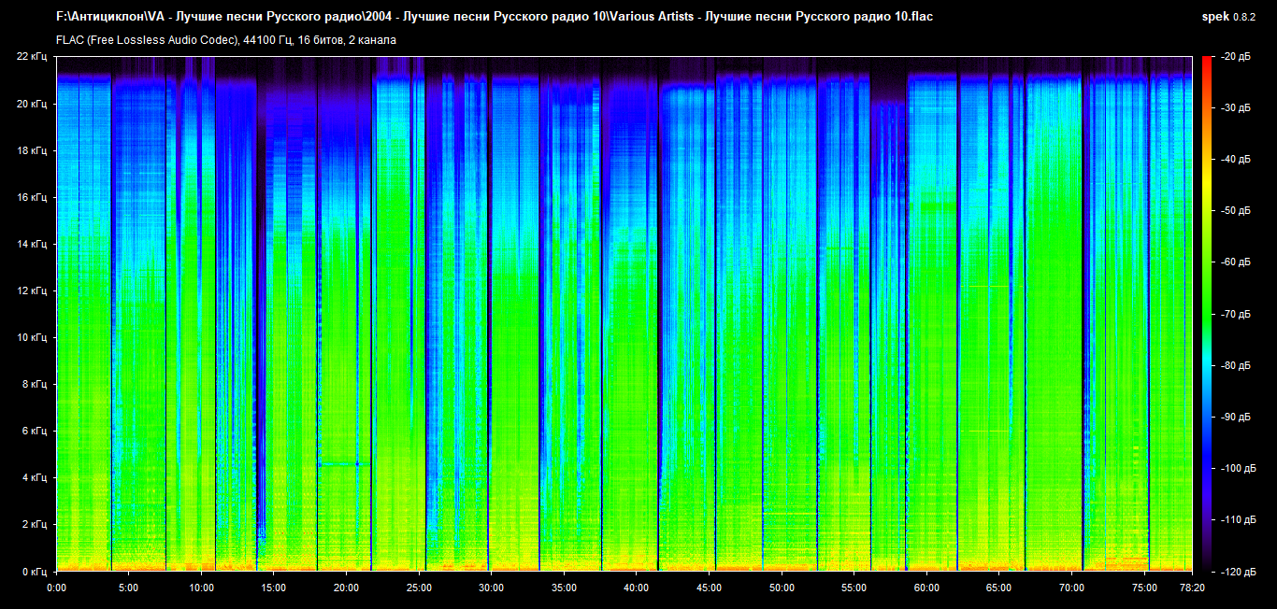Click the 20:00 time label
This screenshot has width=1277, height=609.
click(346, 588)
